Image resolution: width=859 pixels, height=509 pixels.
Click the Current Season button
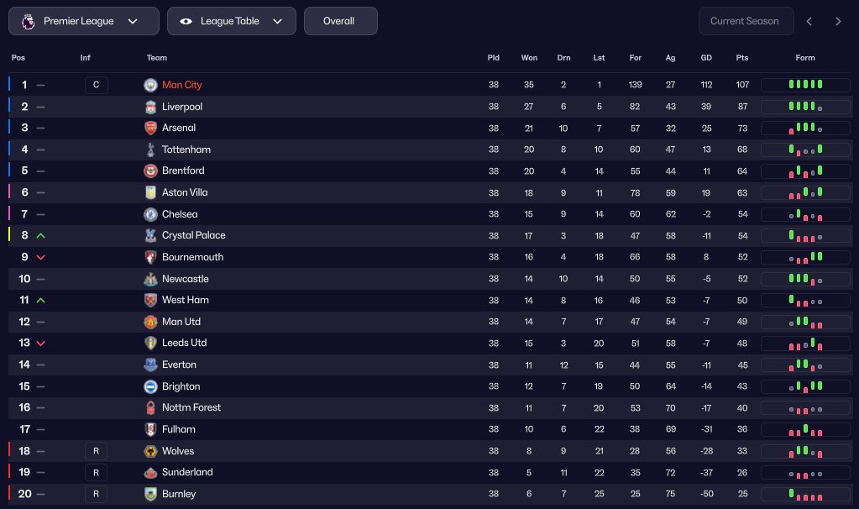[746, 21]
